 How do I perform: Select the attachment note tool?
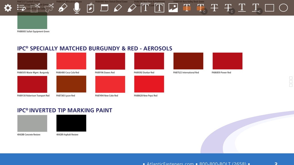tap(90, 8)
